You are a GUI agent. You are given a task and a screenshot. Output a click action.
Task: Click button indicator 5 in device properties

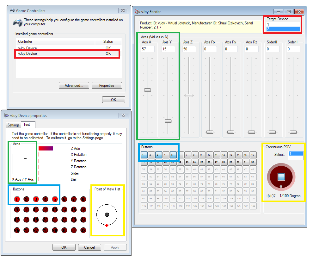55,199
